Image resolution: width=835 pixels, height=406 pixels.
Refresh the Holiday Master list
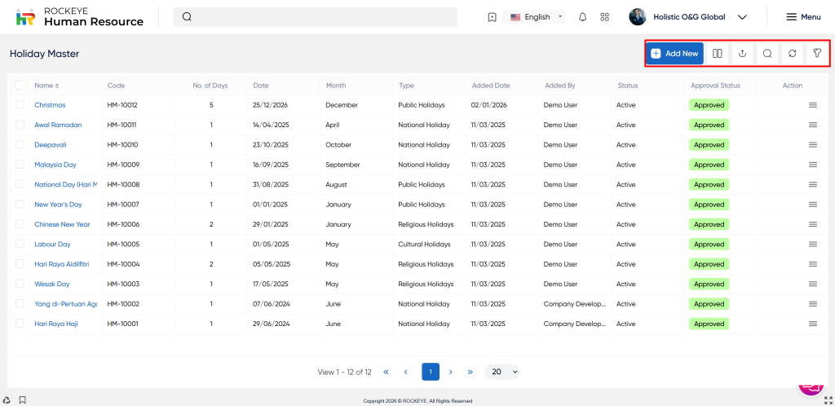(x=792, y=54)
